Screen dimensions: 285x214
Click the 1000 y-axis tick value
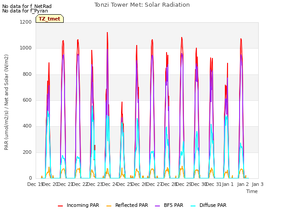26,48
